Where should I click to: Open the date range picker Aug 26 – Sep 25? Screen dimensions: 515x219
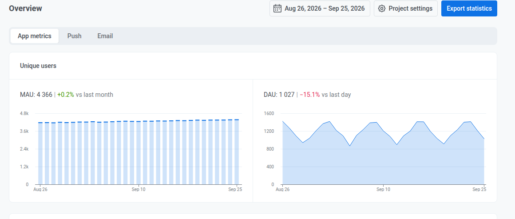coord(320,8)
